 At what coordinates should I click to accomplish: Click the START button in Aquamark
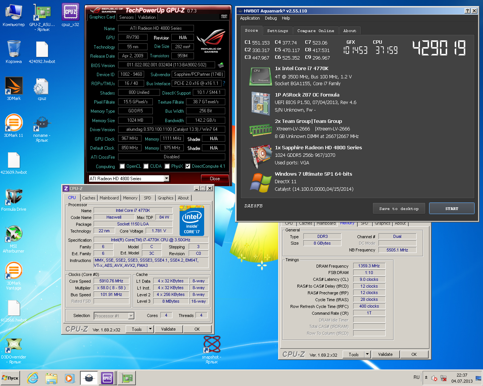point(452,208)
